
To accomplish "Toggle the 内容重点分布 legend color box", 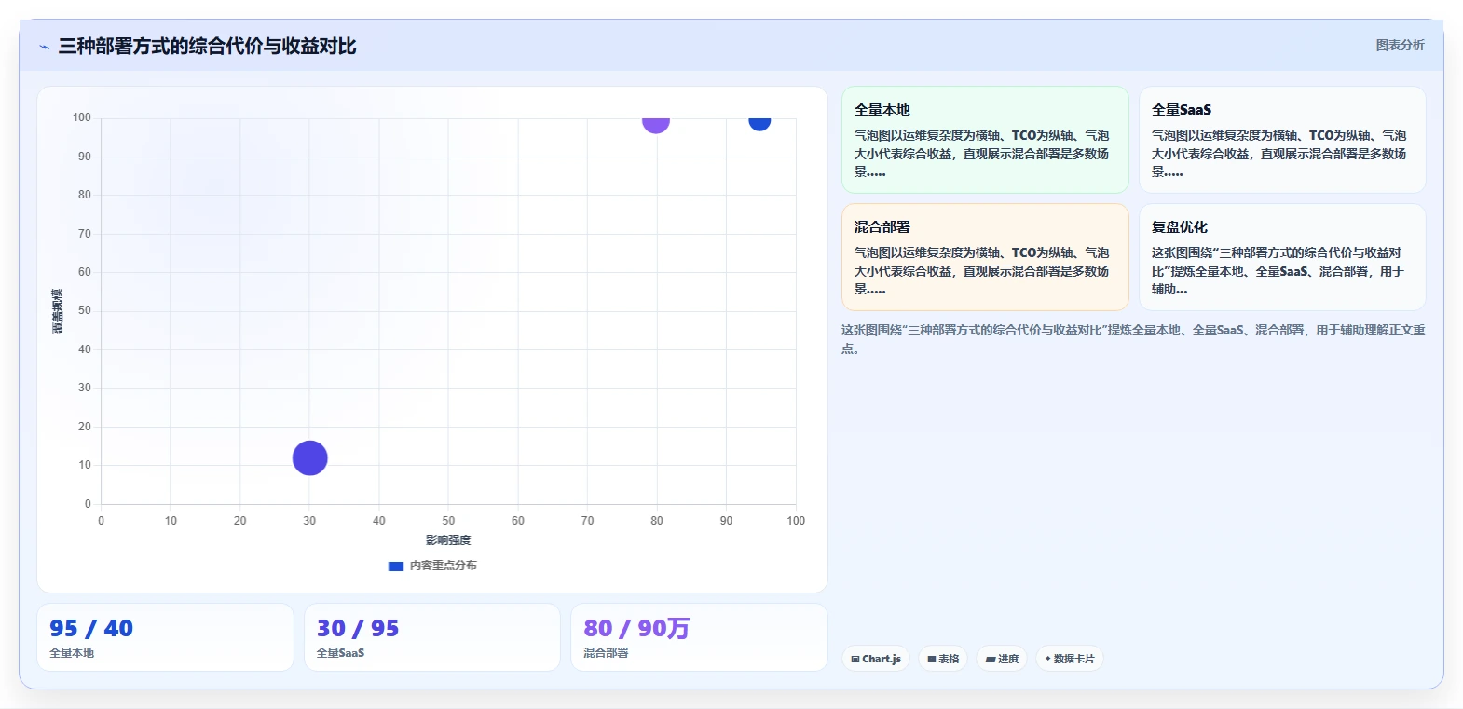I will coord(396,566).
